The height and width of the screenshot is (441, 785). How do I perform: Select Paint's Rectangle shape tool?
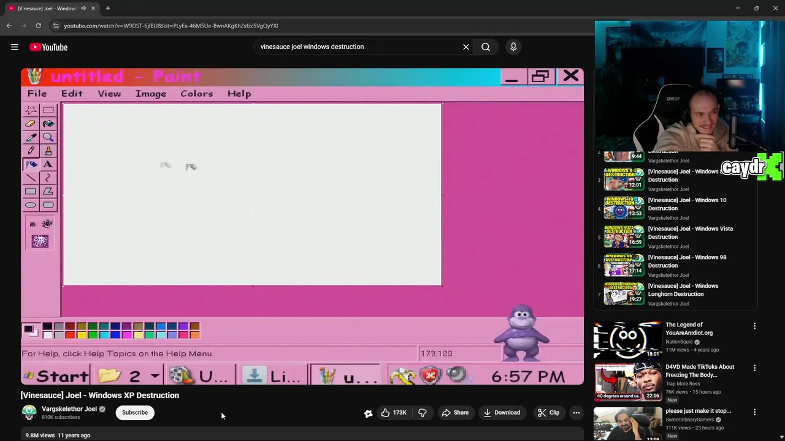[31, 192]
